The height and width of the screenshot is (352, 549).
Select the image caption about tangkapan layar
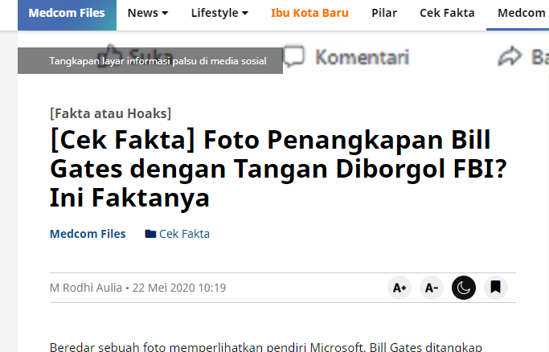[x=158, y=61]
